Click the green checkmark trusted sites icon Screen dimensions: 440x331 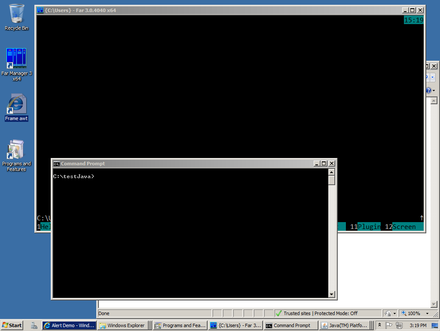click(278, 313)
